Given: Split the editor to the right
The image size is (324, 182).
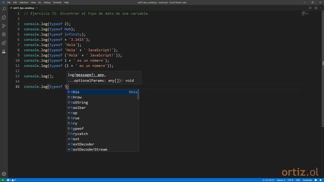Looking at the screenshot, I should [x=316, y=8].
